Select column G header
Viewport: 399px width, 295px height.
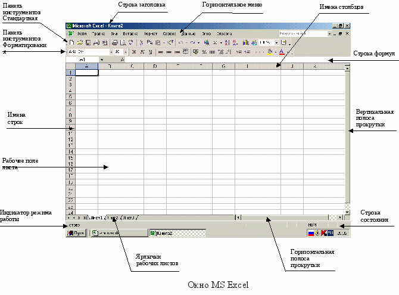pos(223,66)
